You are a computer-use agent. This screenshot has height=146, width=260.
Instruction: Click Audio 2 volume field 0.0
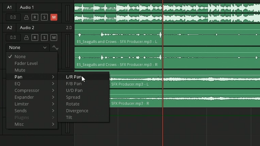pyautogui.click(x=13, y=38)
